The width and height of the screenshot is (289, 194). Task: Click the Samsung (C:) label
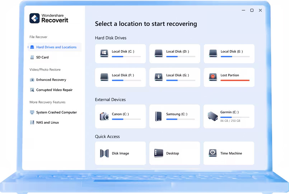(177, 114)
